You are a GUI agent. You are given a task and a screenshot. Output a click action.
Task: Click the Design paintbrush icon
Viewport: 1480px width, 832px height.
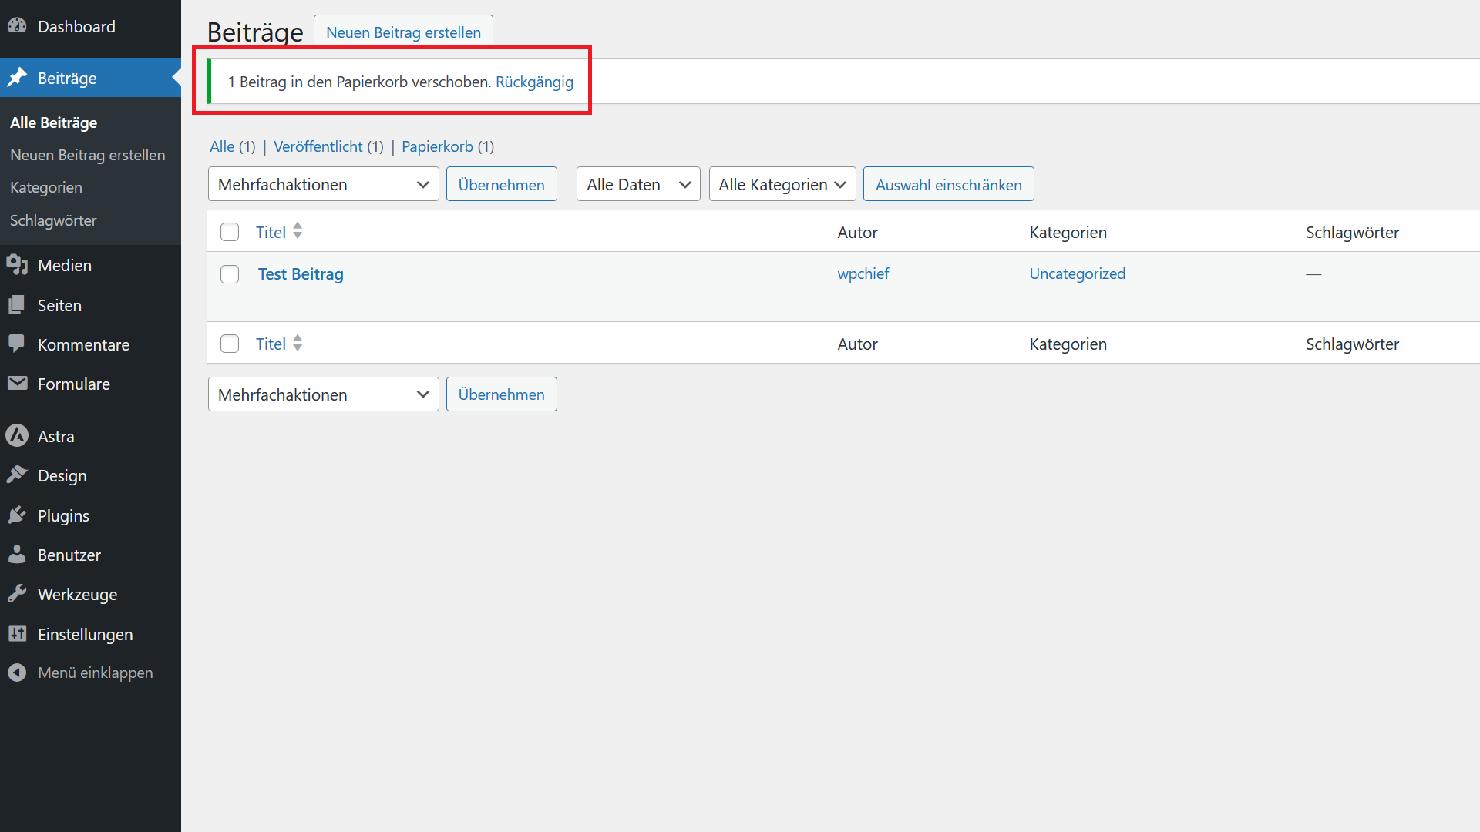click(x=17, y=475)
